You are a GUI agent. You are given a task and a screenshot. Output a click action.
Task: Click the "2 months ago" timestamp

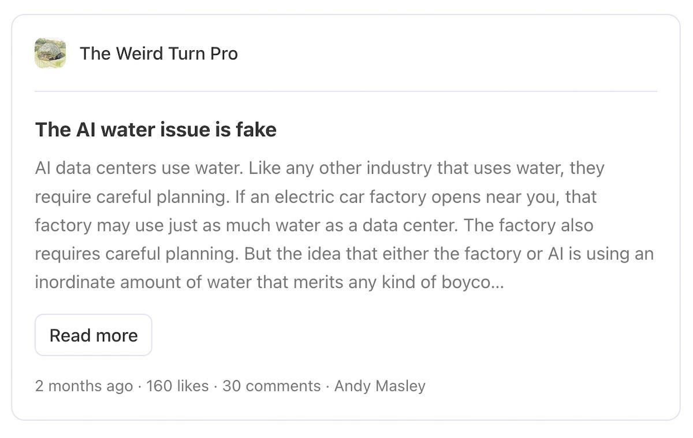click(84, 386)
